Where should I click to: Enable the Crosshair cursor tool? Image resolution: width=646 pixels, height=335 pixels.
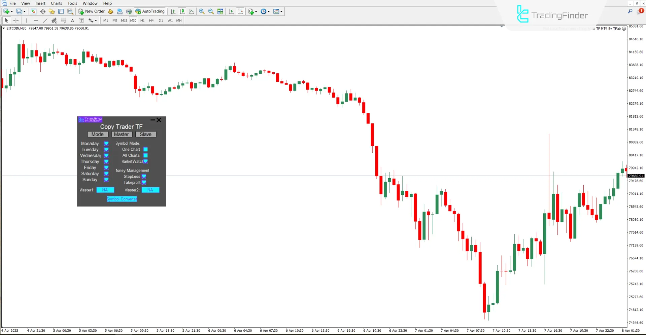[x=16, y=21]
